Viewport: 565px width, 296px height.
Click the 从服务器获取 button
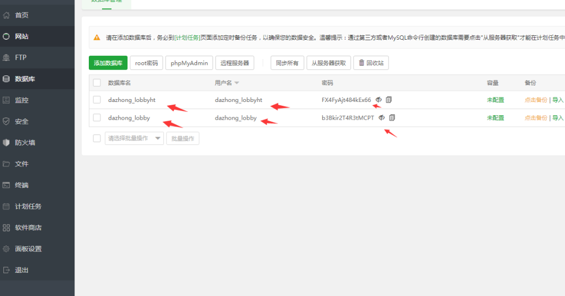pyautogui.click(x=329, y=63)
